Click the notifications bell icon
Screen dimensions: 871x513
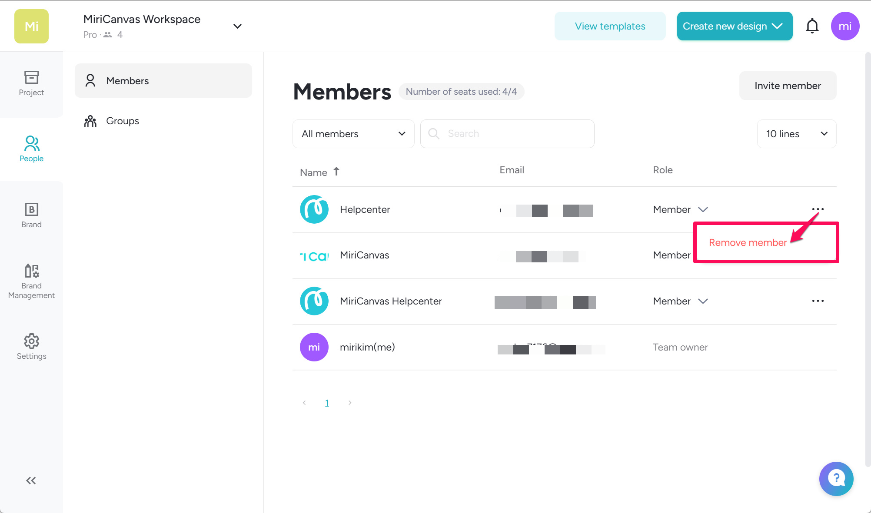point(812,26)
